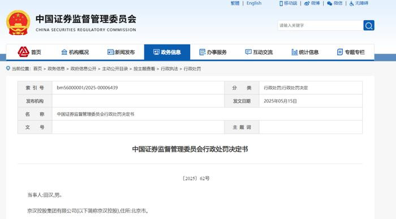
Task: Click the Weibo icon in top bar
Action: click(307, 3)
